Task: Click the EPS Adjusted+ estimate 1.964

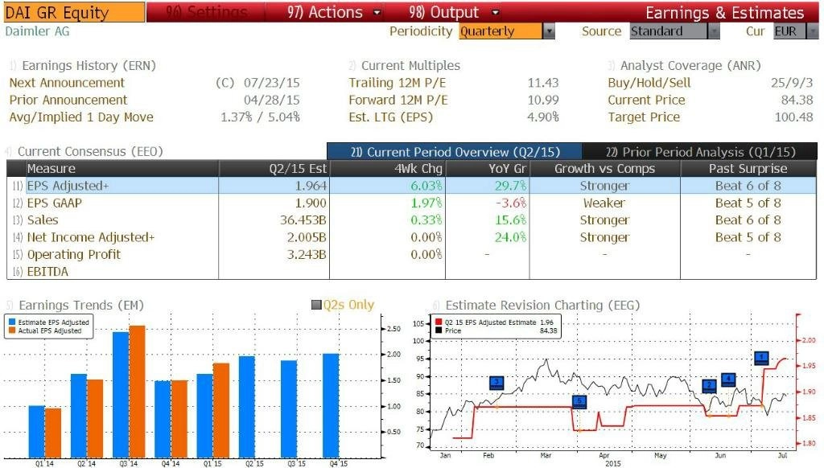Action: pos(311,186)
